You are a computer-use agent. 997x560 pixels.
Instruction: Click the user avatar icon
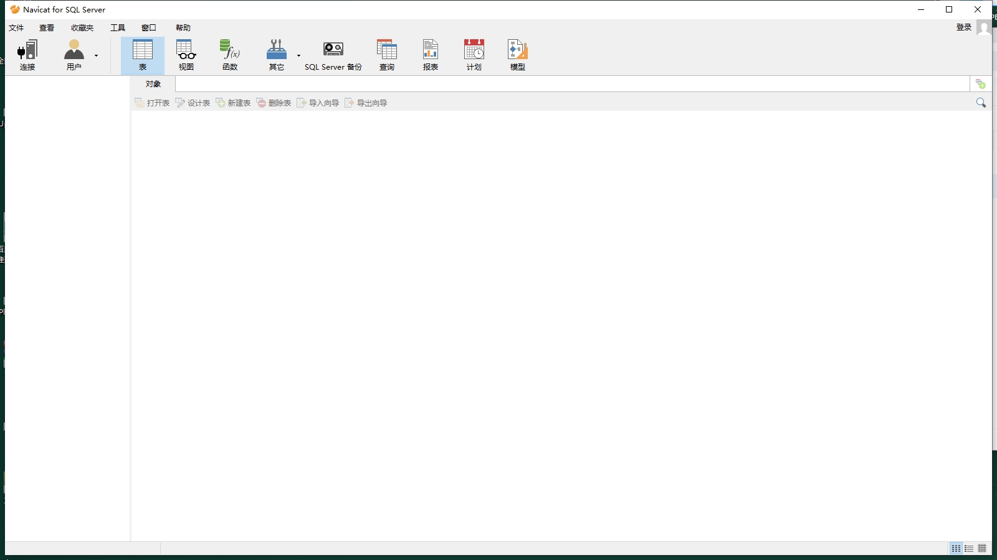click(984, 27)
